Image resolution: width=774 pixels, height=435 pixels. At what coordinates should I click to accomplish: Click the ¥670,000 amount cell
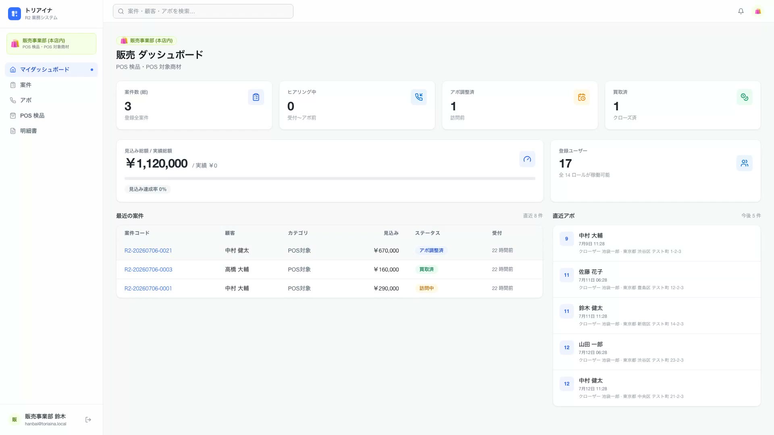(x=386, y=251)
